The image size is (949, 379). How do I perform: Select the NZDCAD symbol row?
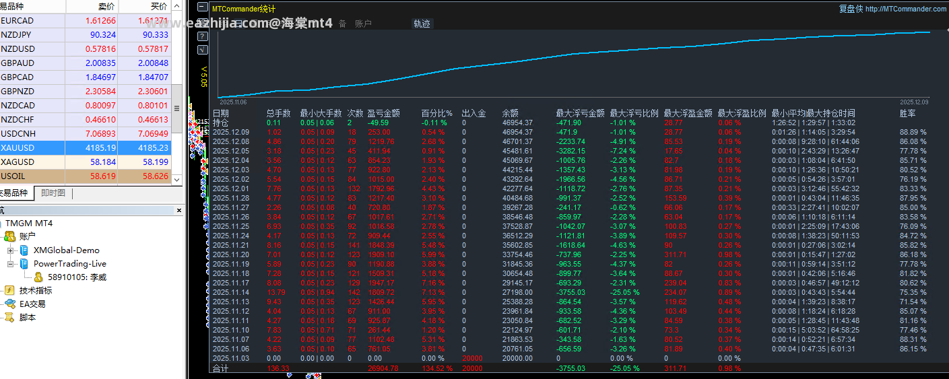pyautogui.click(x=86, y=106)
